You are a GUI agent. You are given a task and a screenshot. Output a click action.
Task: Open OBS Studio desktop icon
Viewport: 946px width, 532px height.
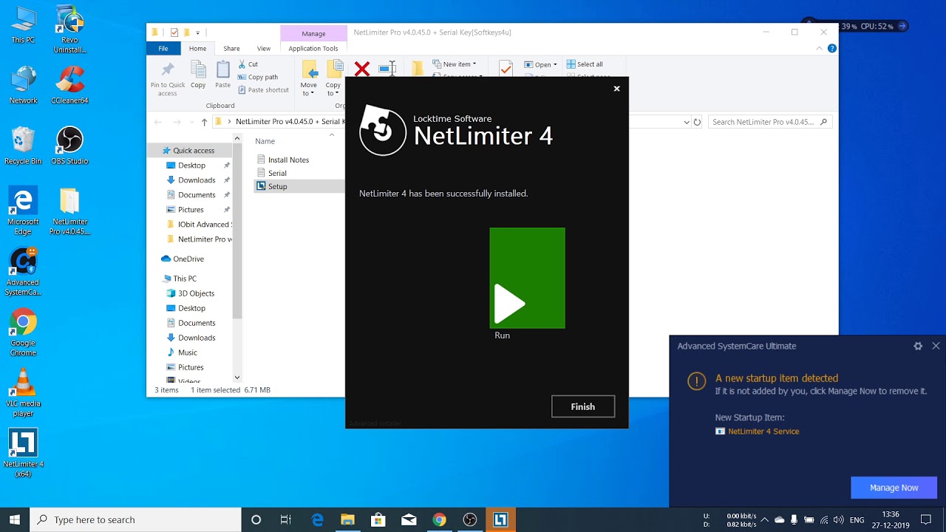(69, 146)
